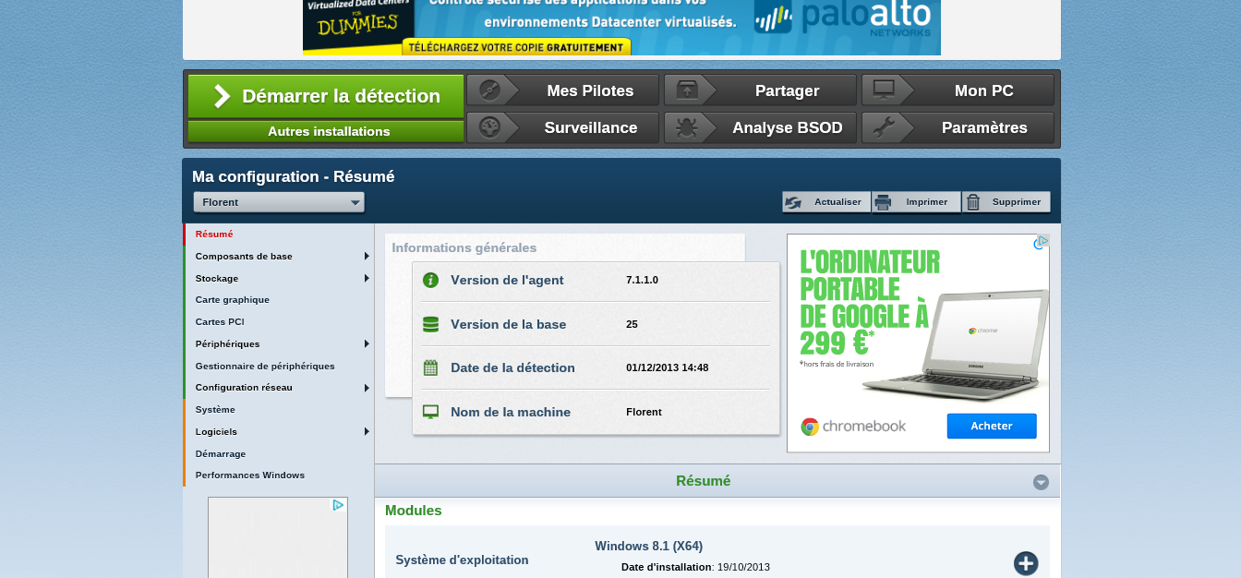Click the Modules heading
Image resolution: width=1241 pixels, height=578 pixels.
point(414,510)
